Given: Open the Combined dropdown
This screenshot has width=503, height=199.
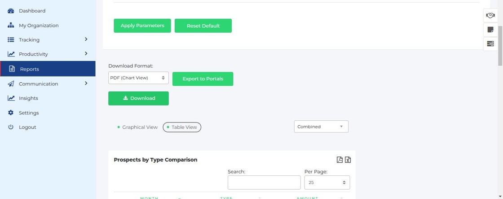Looking at the screenshot, I should click(321, 127).
